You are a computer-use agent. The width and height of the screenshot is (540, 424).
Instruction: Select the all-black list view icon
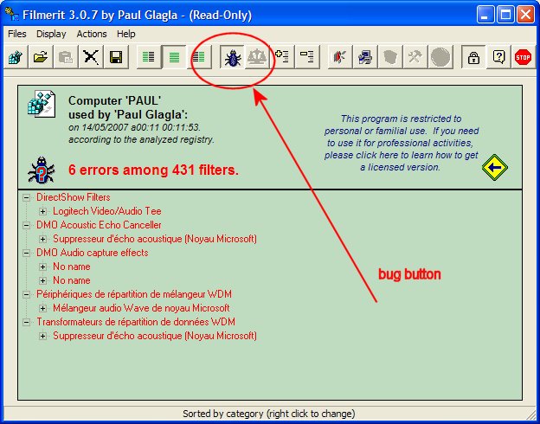pyautogui.click(x=149, y=57)
